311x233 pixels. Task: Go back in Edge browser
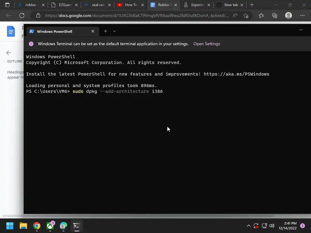coord(9,15)
